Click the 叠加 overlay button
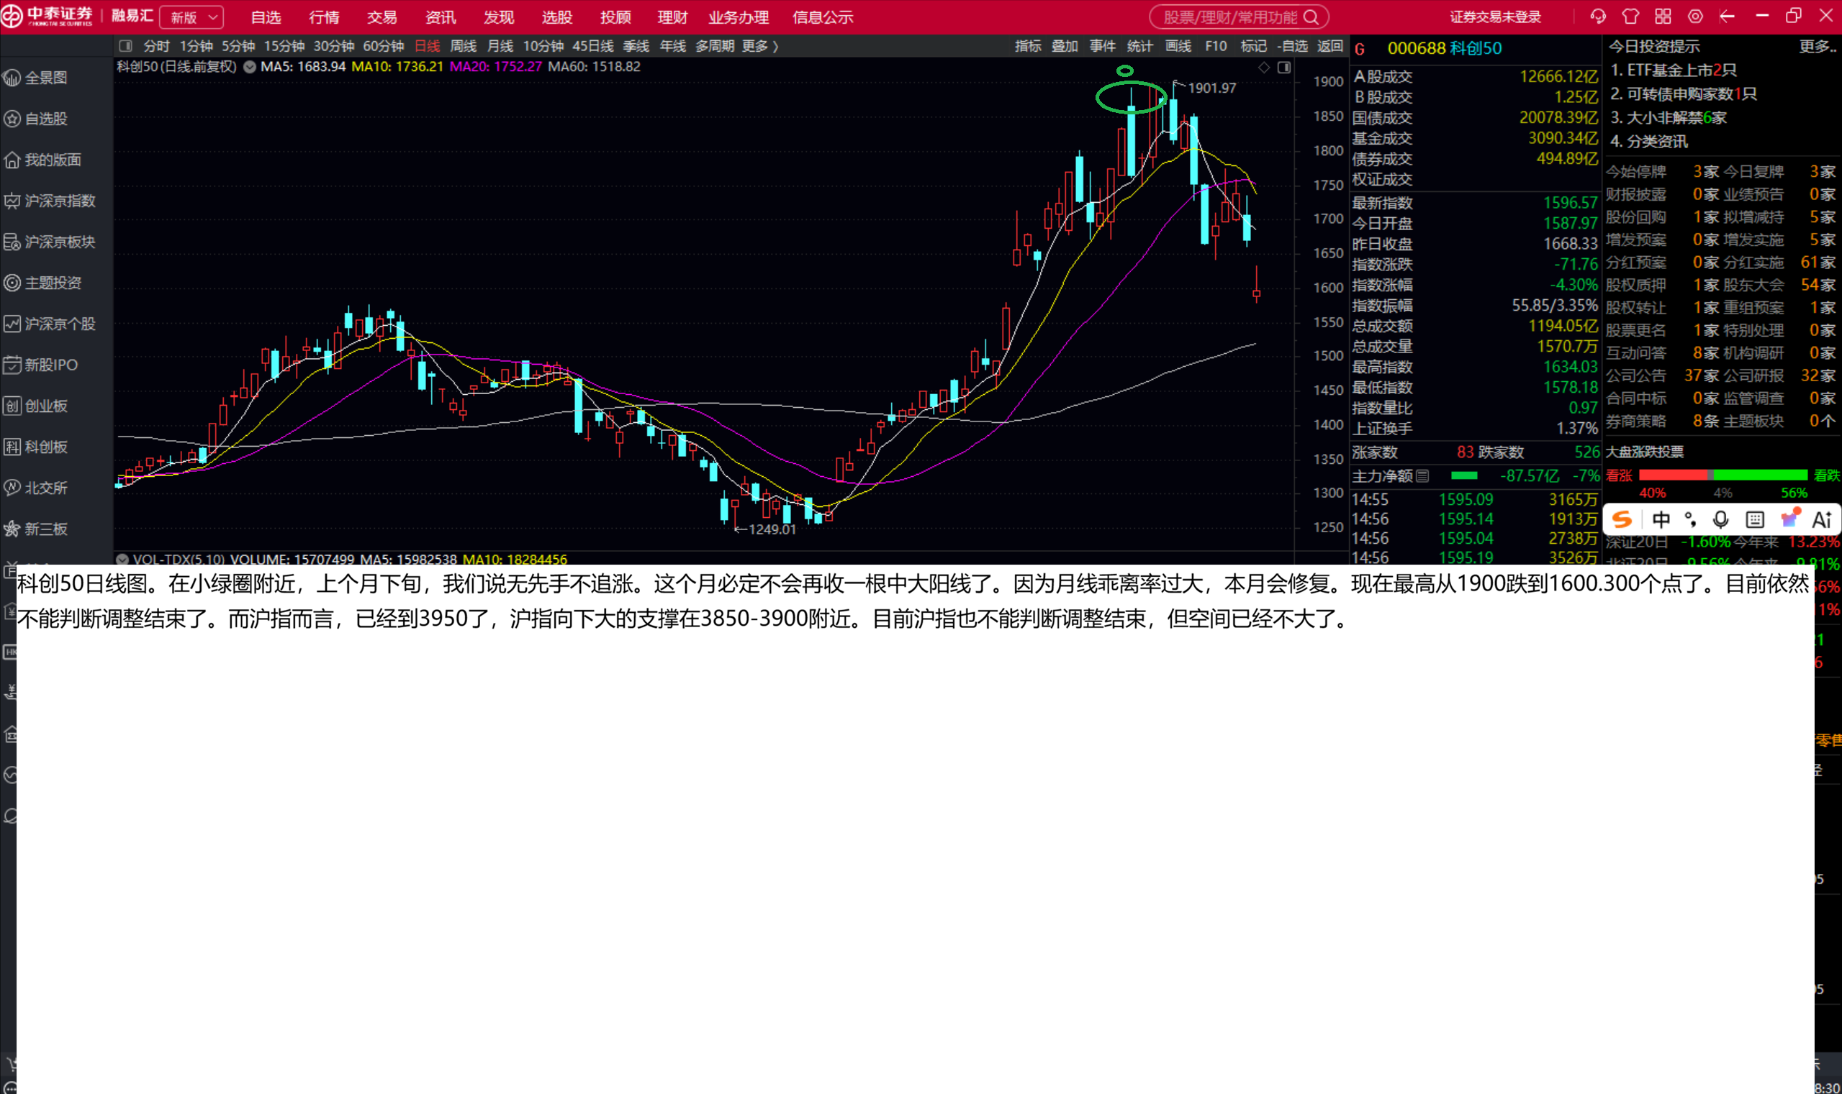1842x1094 pixels. pyautogui.click(x=1065, y=46)
